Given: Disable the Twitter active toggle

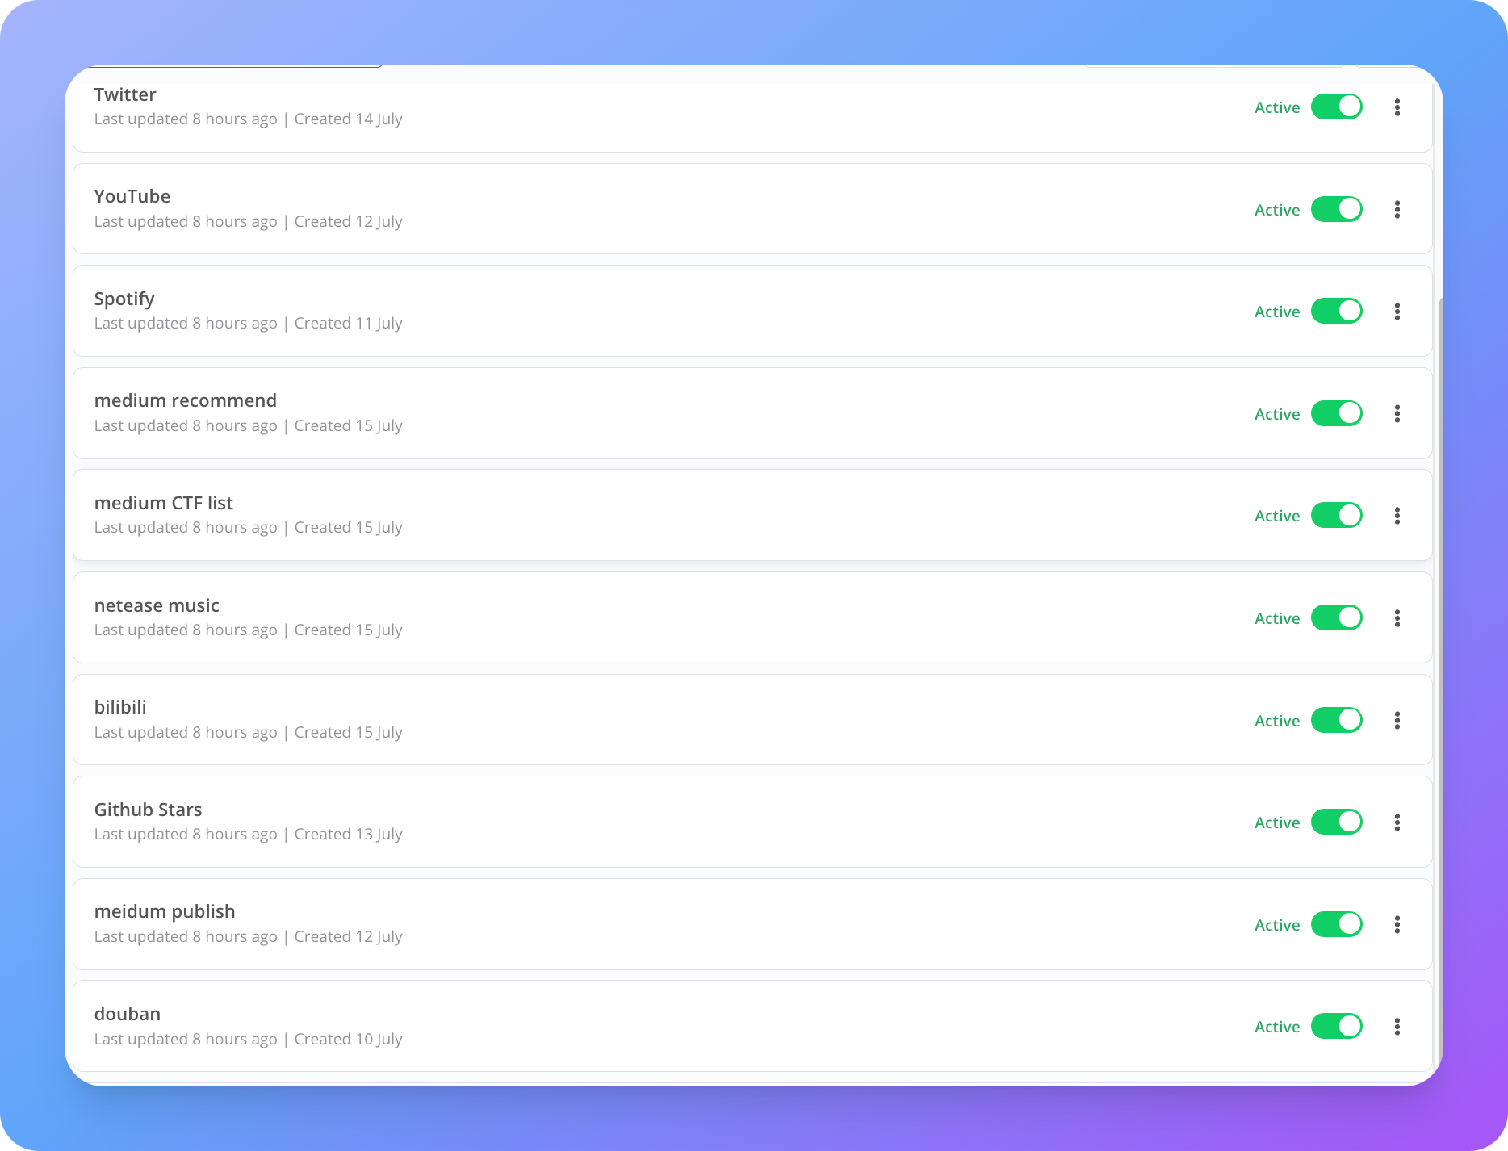Looking at the screenshot, I should click(x=1336, y=107).
